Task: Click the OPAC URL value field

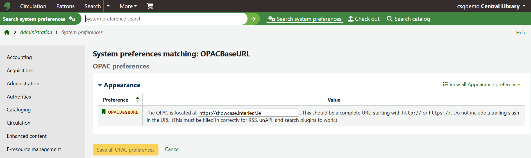Action: [x=248, y=113]
